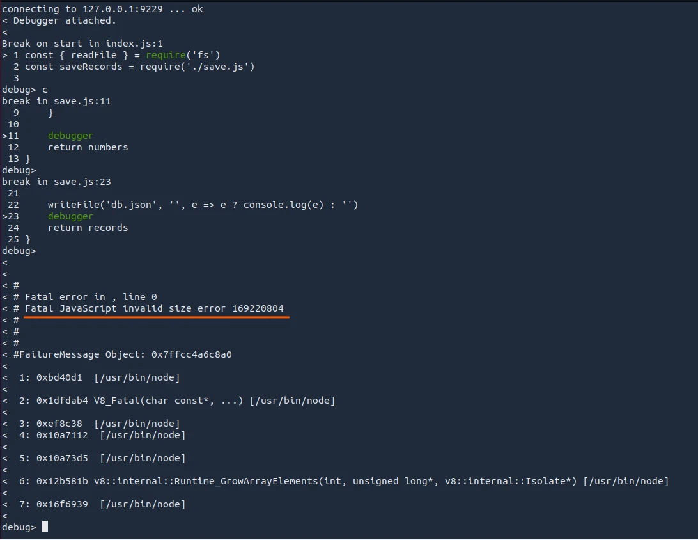Click the "Fatal error in , line 0" text
The height and width of the screenshot is (540, 698).
91,297
